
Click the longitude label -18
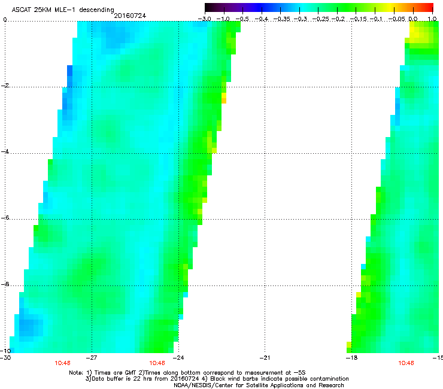pos(351,358)
